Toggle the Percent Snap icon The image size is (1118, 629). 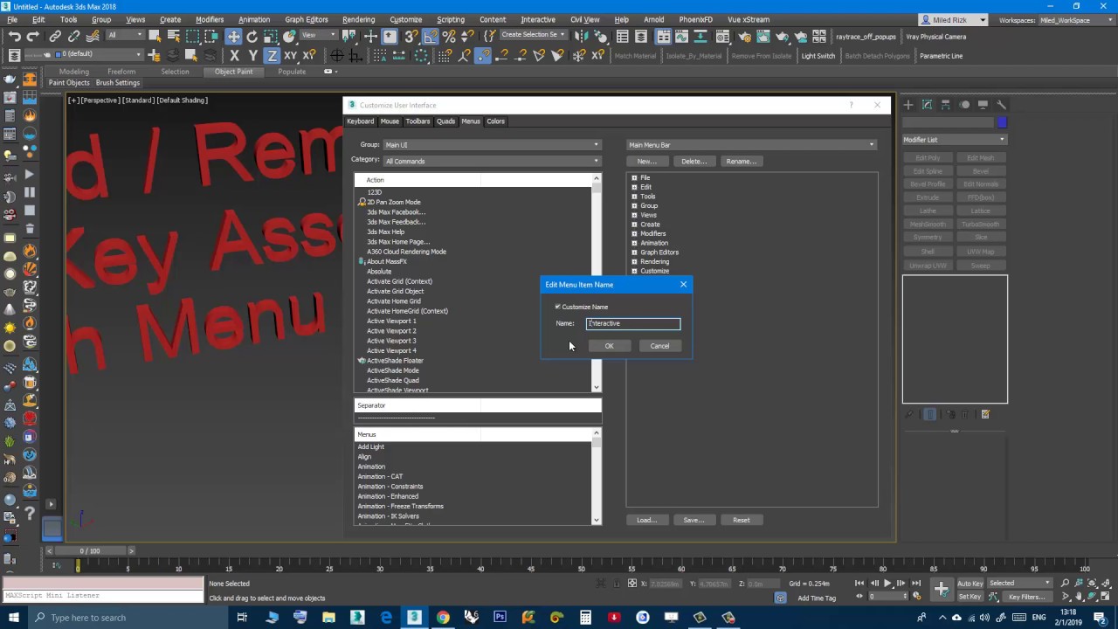pos(449,36)
